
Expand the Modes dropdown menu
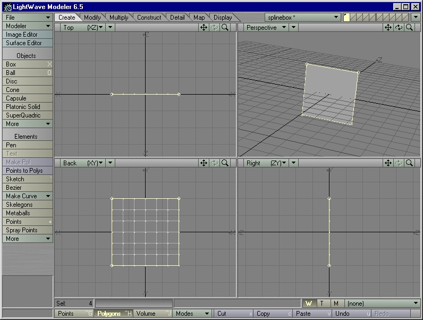point(192,314)
